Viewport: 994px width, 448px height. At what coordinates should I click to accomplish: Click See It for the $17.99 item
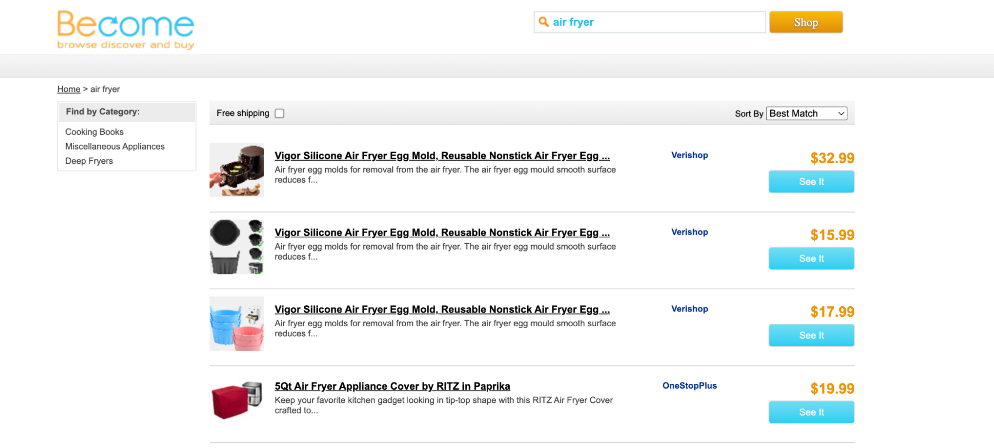click(812, 335)
